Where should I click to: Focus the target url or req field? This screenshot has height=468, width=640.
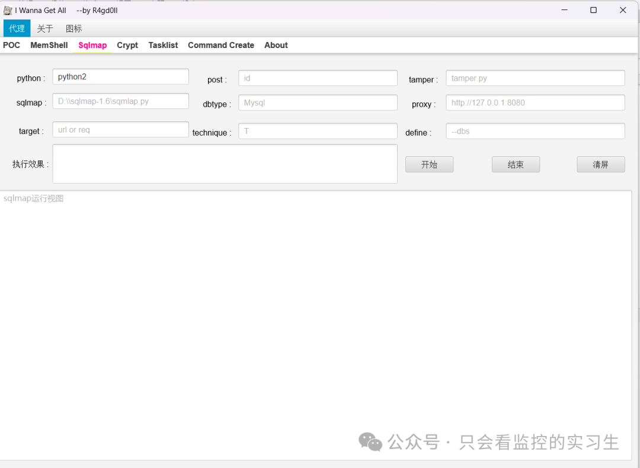[x=121, y=130]
